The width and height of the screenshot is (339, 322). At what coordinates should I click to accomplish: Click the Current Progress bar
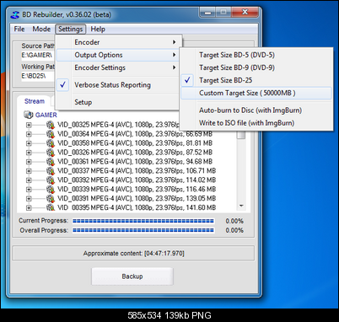143,221
